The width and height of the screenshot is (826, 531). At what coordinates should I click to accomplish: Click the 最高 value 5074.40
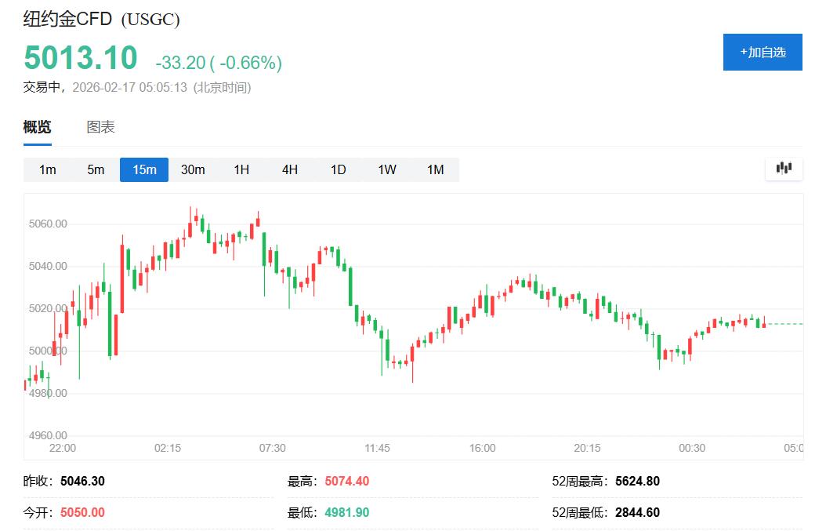point(346,481)
